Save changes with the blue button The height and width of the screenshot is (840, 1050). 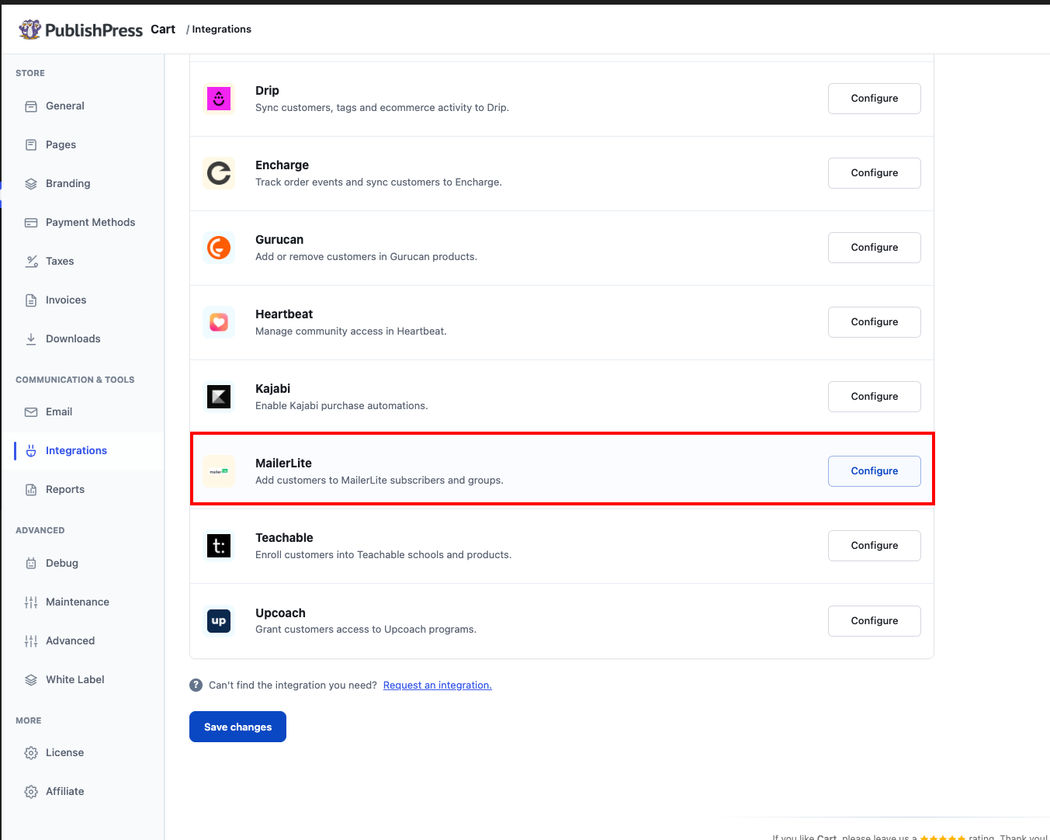click(x=237, y=727)
